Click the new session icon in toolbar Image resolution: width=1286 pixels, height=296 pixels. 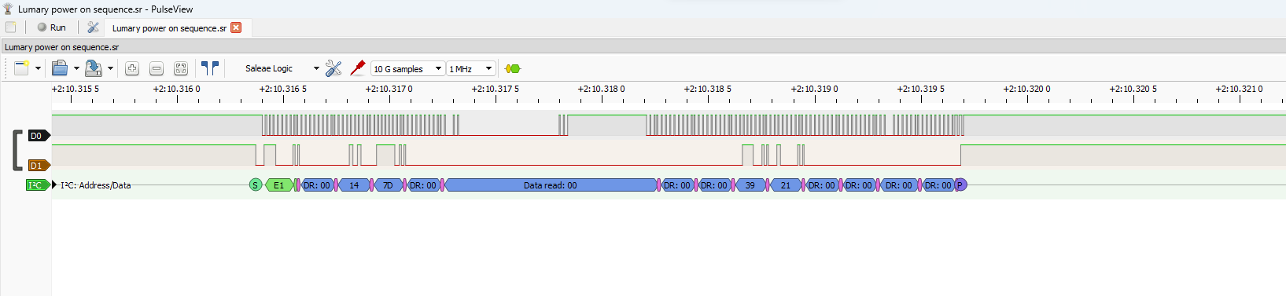(21, 68)
